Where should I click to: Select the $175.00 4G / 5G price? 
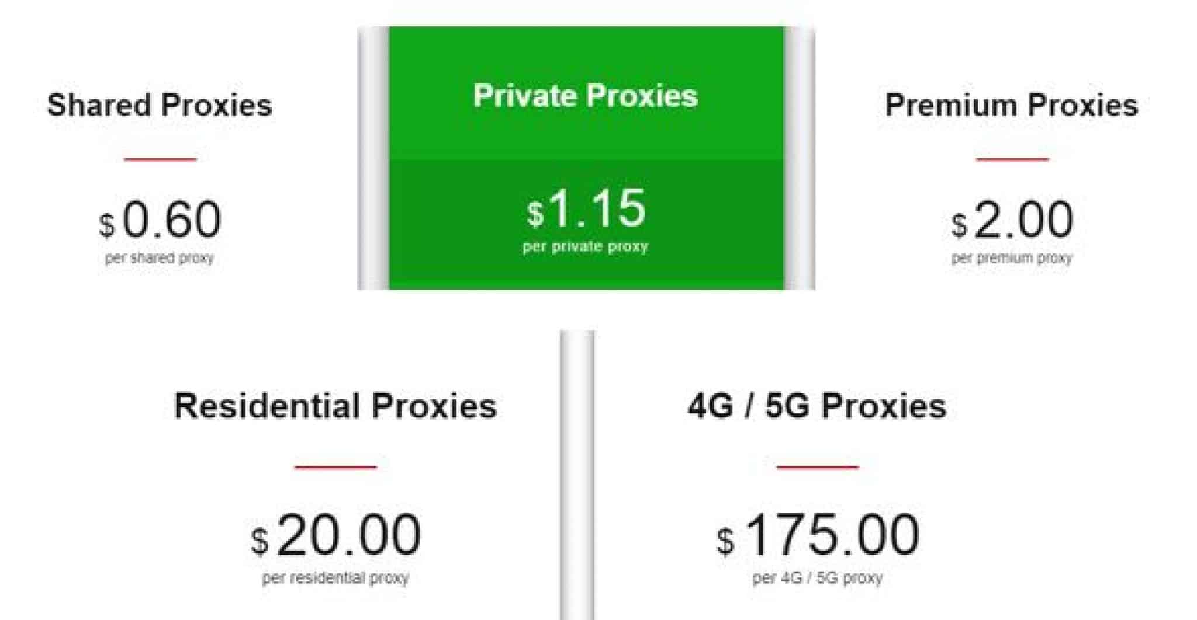[x=818, y=535]
